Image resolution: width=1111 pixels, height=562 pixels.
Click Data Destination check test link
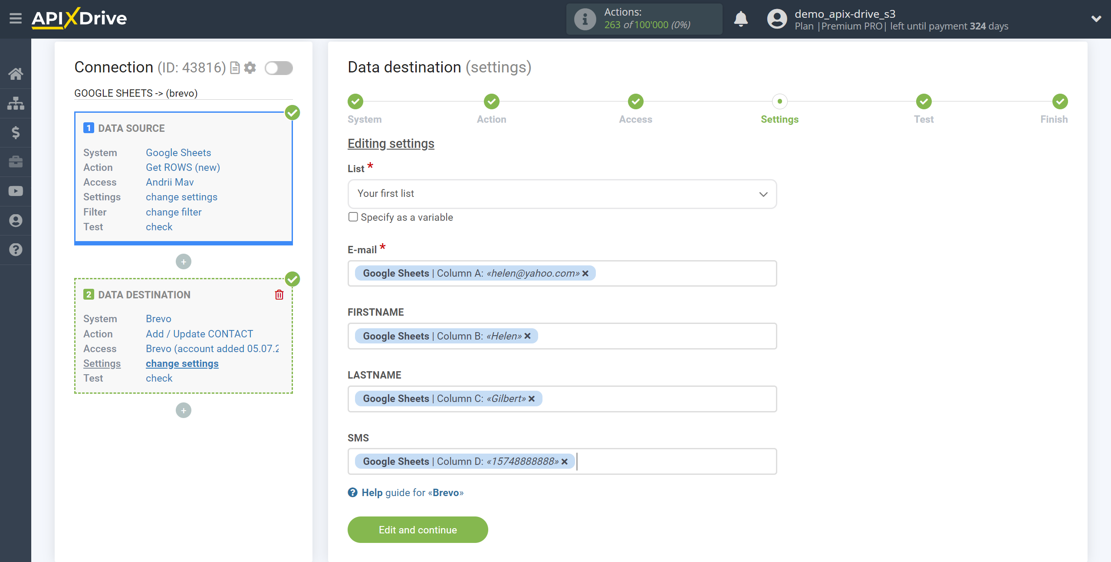pos(159,378)
